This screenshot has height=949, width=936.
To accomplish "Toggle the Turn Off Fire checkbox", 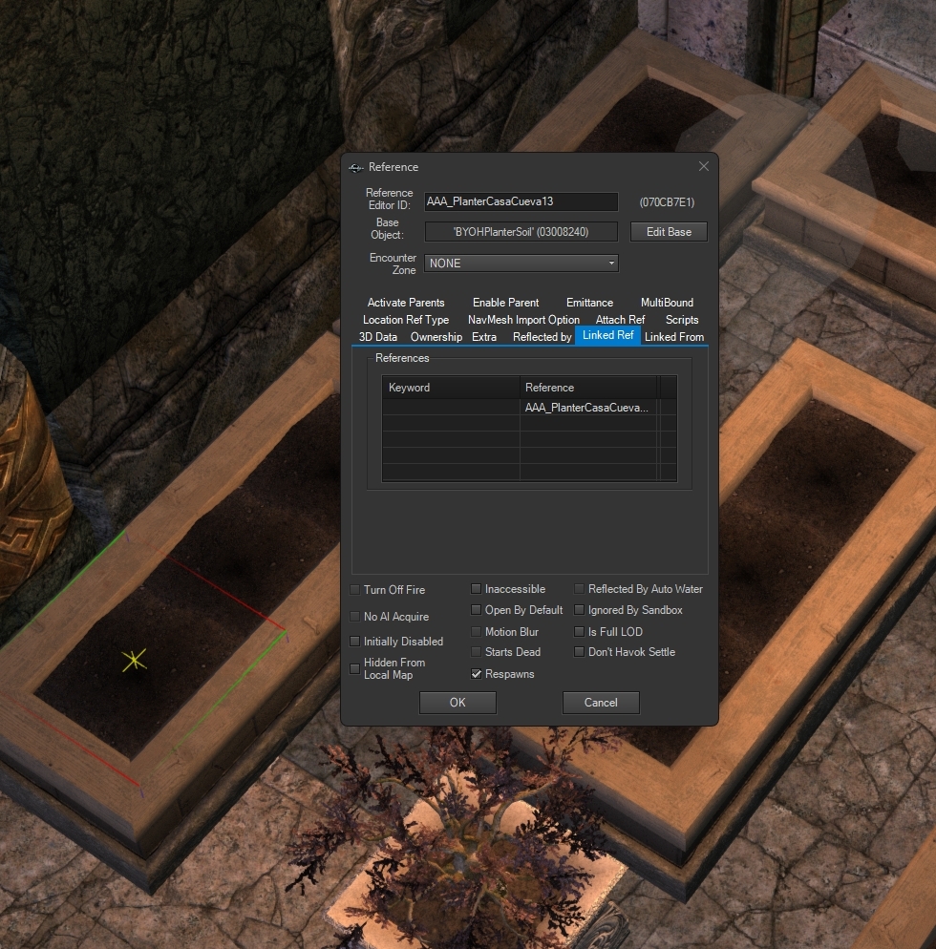I will click(354, 590).
